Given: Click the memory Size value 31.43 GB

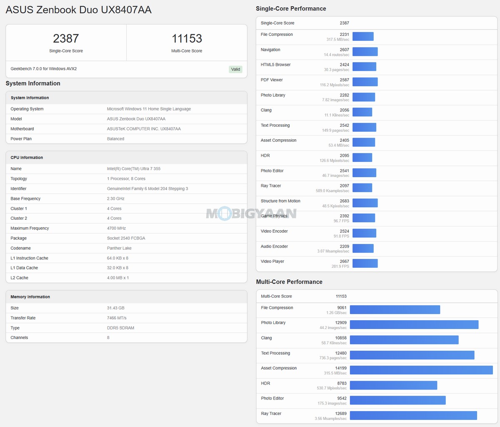Looking at the screenshot, I should (115, 308).
